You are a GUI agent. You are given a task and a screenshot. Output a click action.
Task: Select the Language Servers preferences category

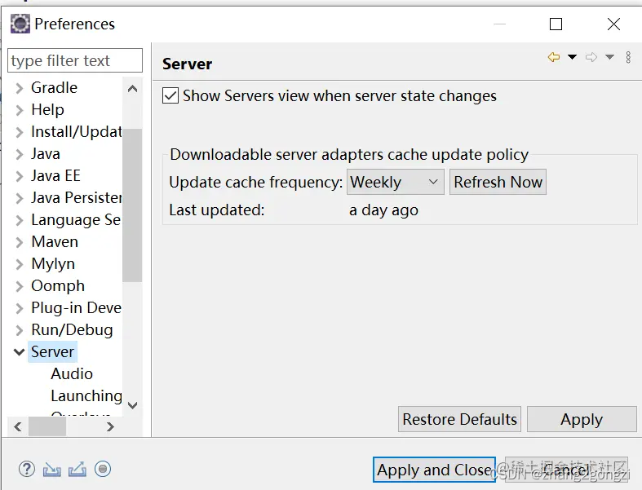76,220
